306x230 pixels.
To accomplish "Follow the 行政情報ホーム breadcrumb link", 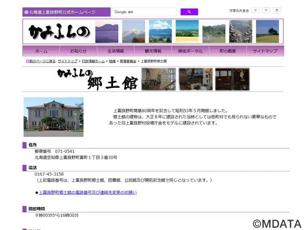I will click(x=93, y=61).
